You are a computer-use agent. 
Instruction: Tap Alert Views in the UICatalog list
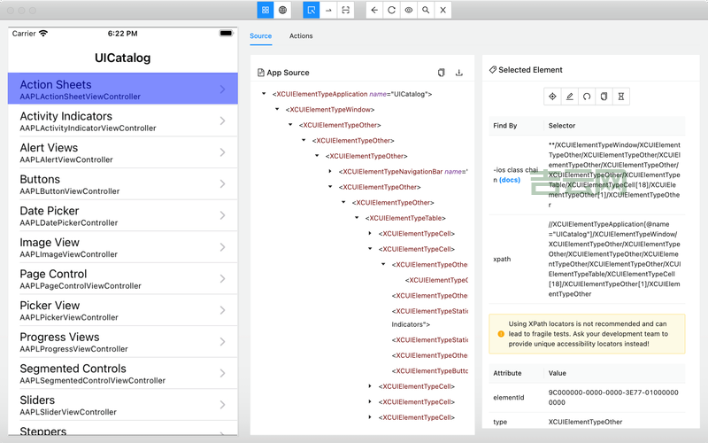tap(122, 152)
